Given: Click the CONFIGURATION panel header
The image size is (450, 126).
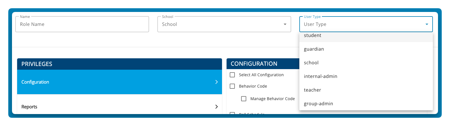Looking at the screenshot, I should tap(263, 64).
